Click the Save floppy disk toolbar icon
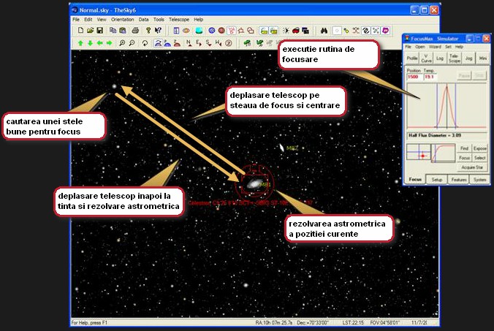 (98, 31)
